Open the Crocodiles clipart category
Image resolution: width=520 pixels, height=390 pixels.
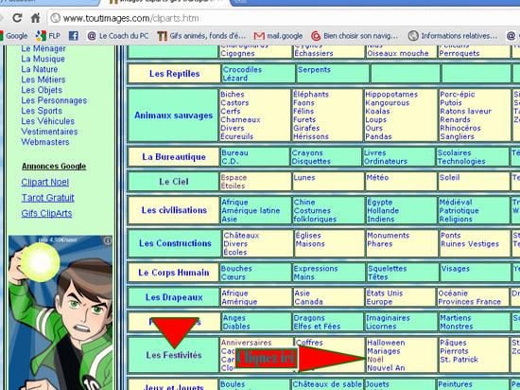click(242, 70)
